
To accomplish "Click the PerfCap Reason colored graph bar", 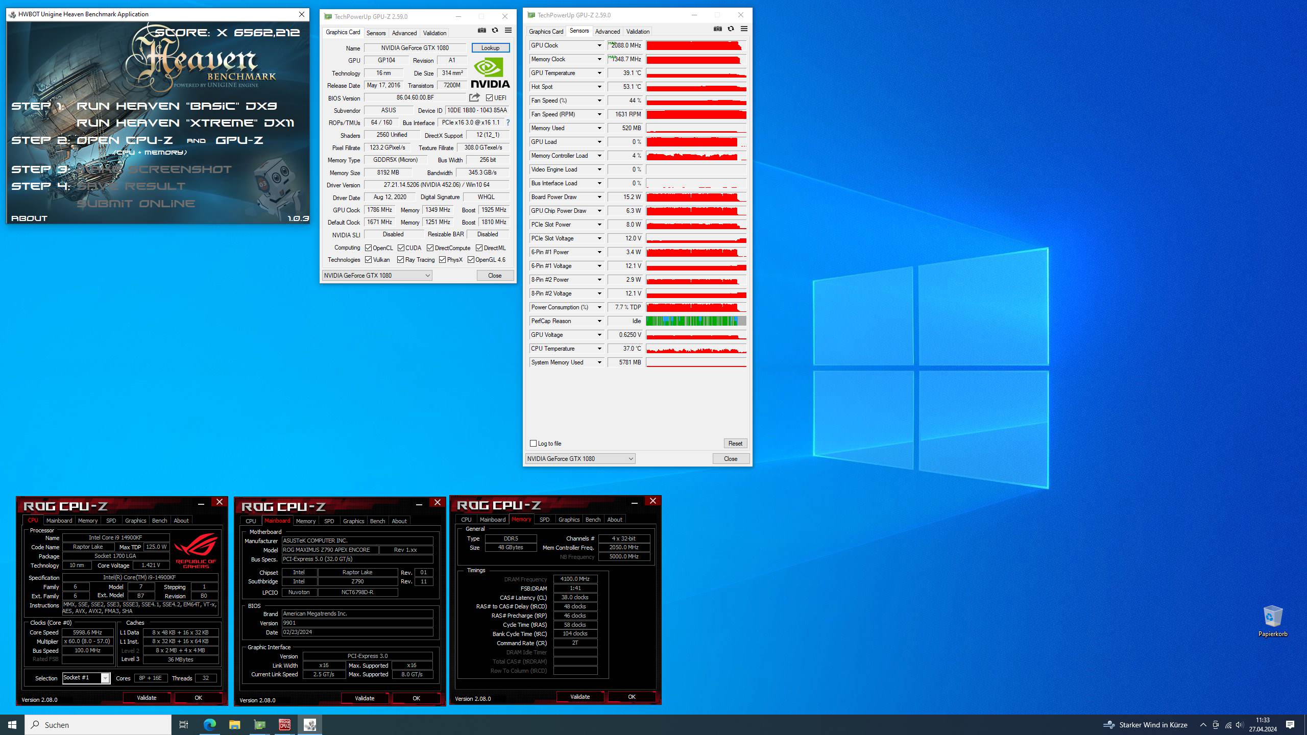I will click(696, 321).
